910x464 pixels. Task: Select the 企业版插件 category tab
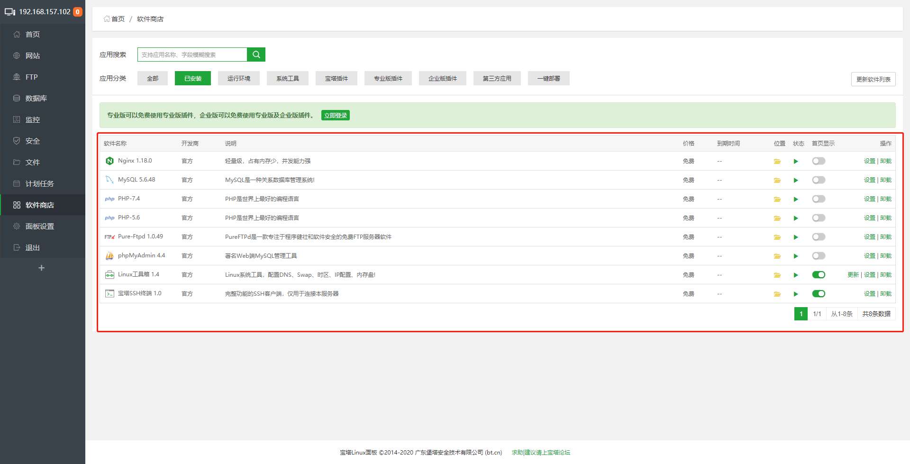[x=443, y=78]
